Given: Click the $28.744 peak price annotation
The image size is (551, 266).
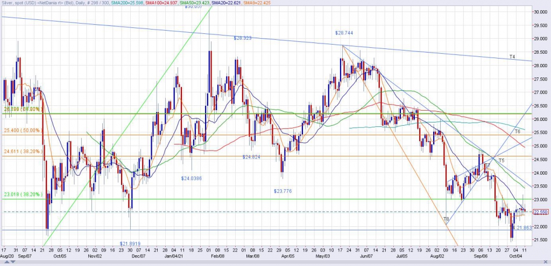Looking at the screenshot, I should tap(344, 33).
